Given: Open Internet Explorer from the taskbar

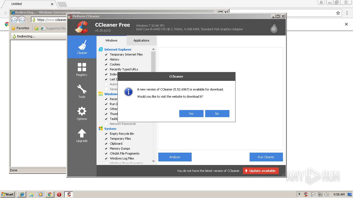Looking at the screenshot, I should coord(22,194).
